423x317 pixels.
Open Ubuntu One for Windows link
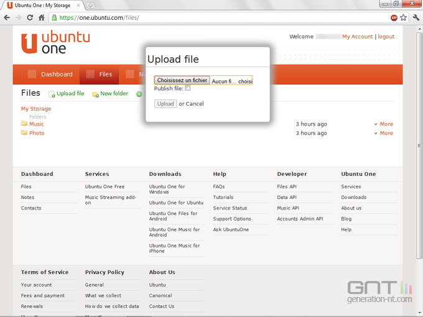pos(167,189)
